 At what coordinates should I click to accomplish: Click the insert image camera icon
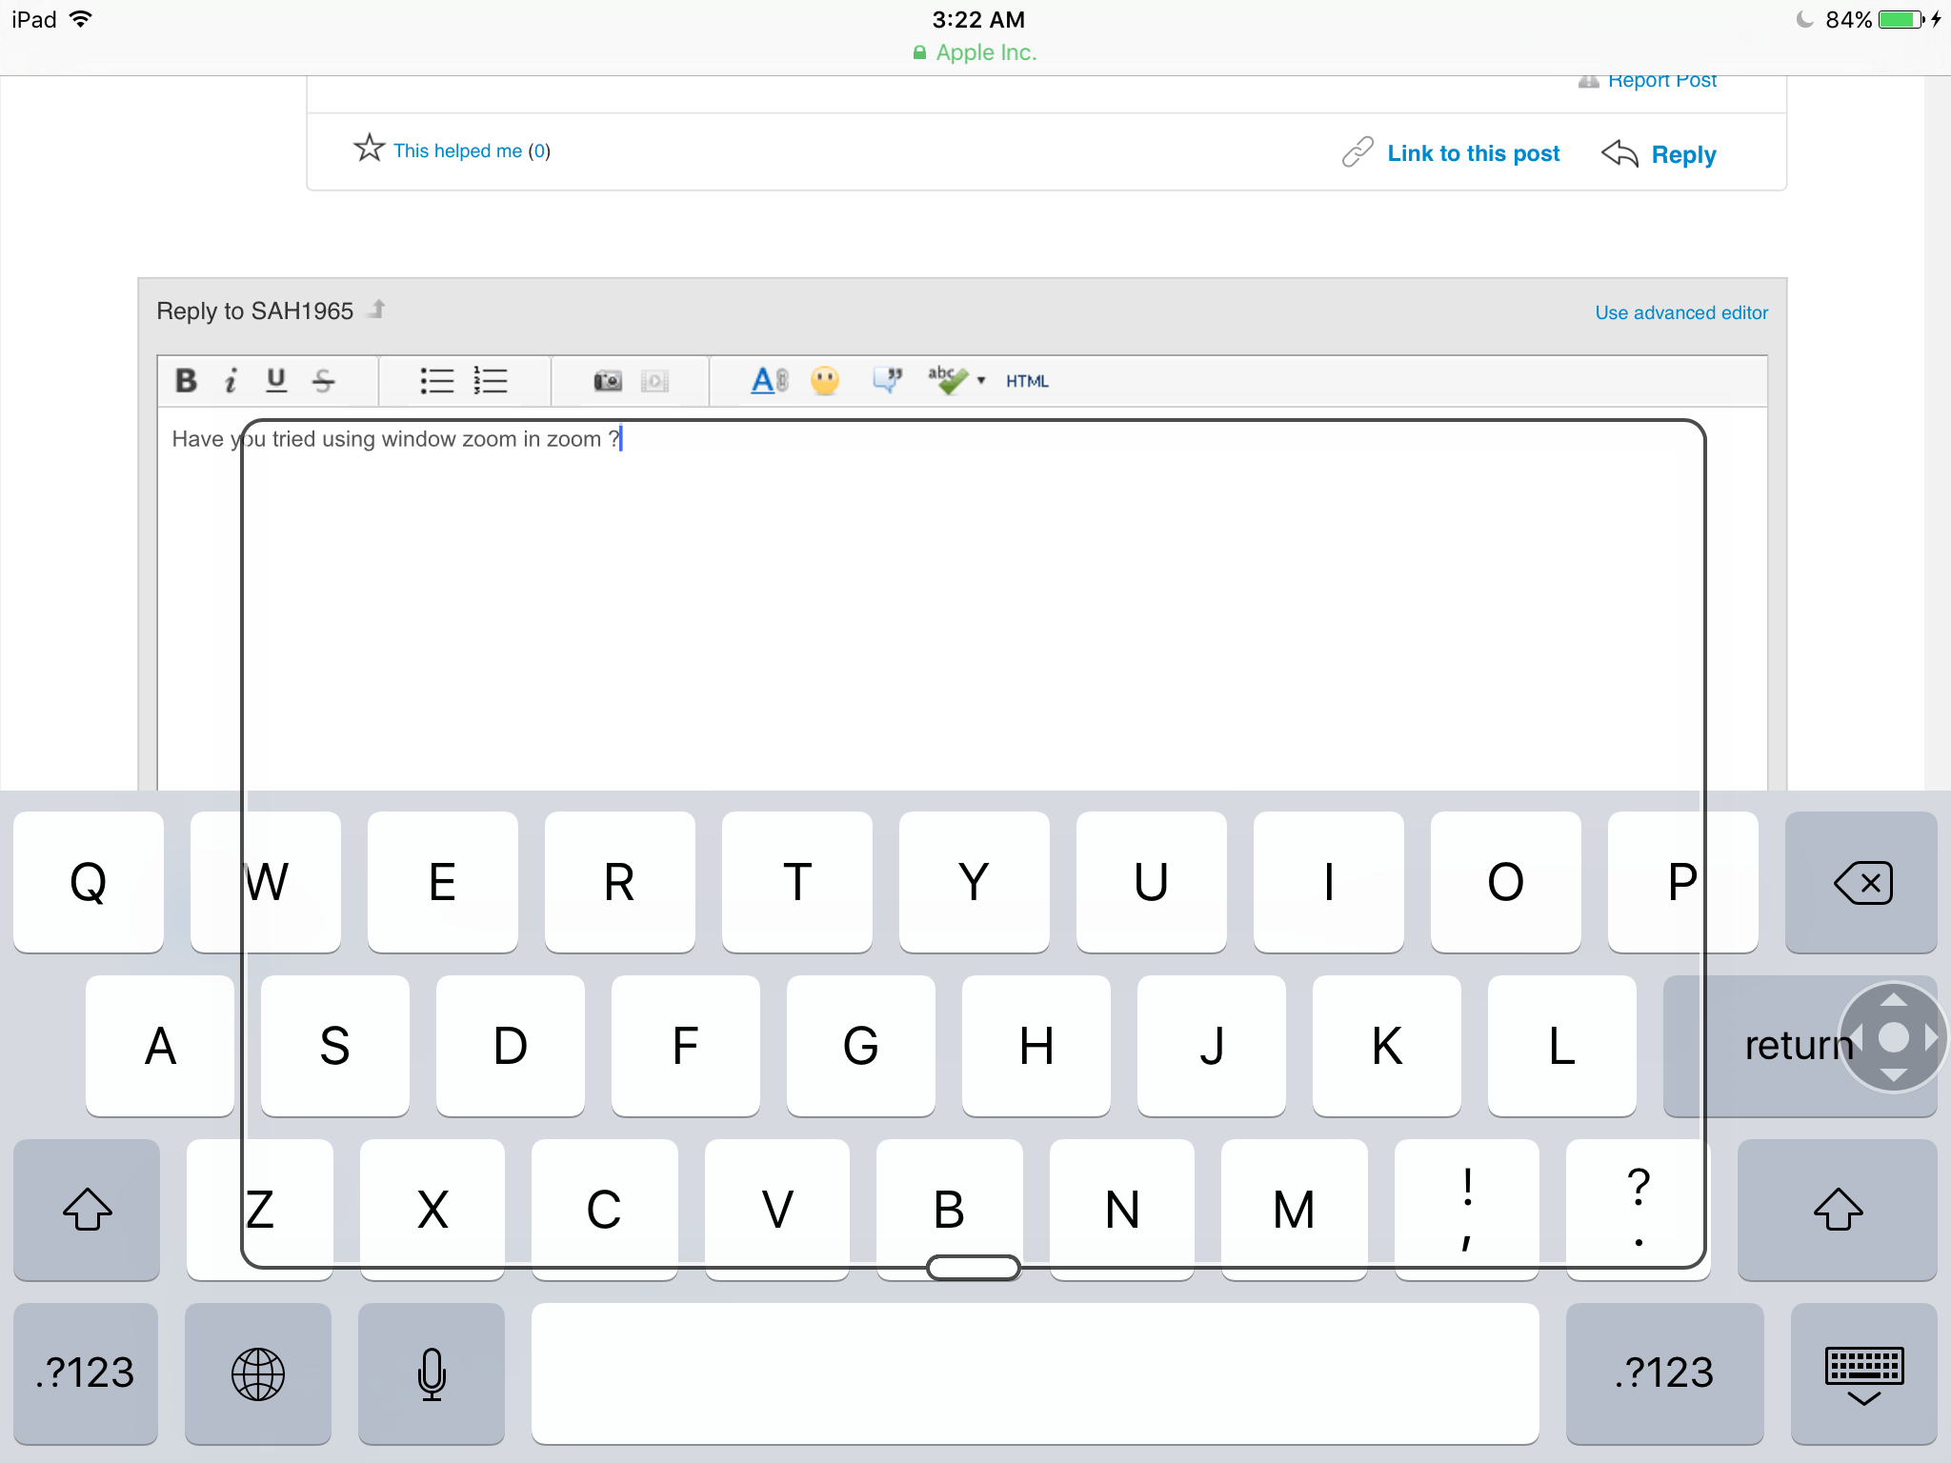(608, 381)
